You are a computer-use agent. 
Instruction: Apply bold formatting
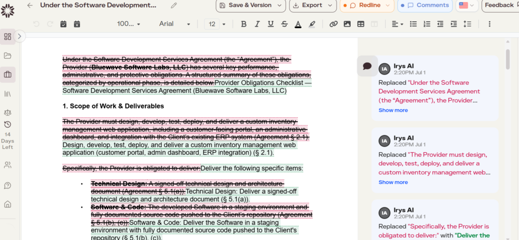[244, 24]
